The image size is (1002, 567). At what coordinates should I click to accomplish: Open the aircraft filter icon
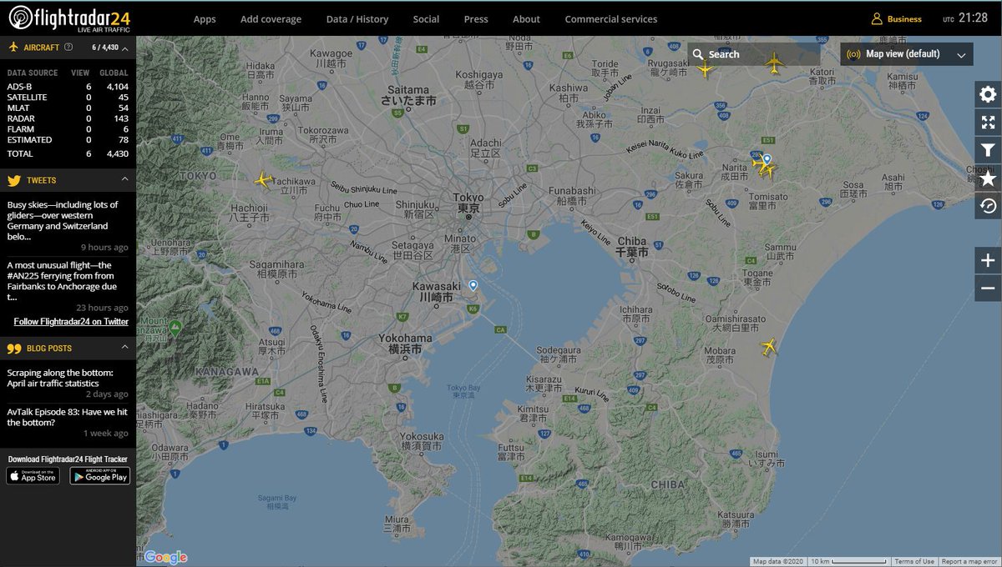(x=988, y=149)
